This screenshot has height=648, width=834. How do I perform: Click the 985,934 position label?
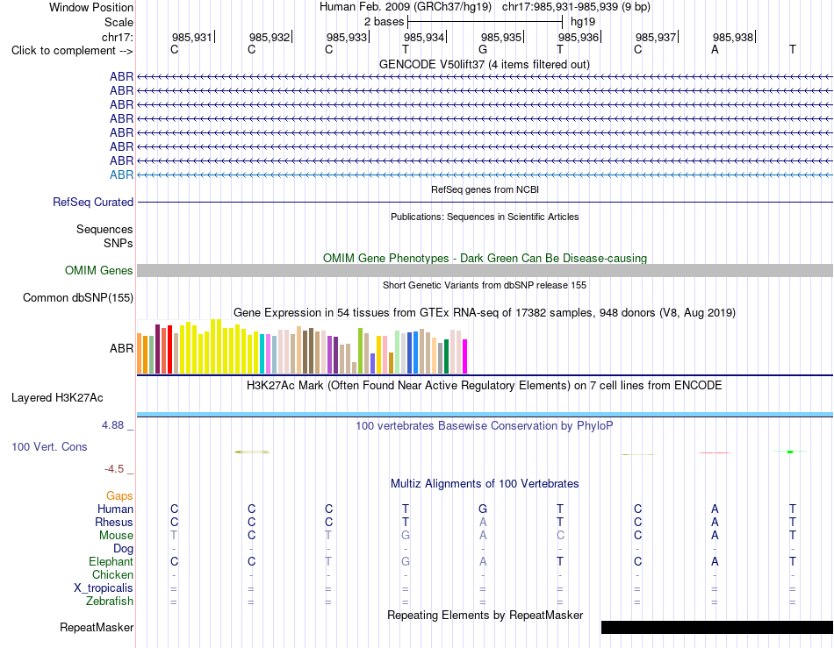click(x=424, y=37)
